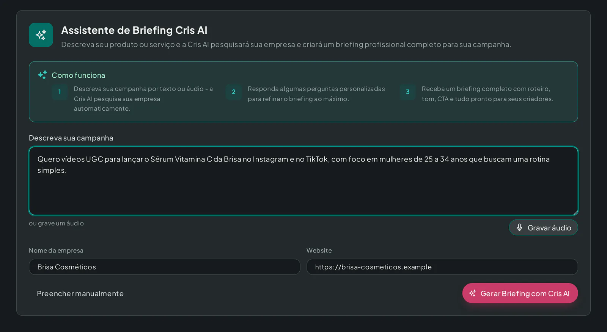Click the step 2 number badge
607x332 pixels.
tap(234, 92)
